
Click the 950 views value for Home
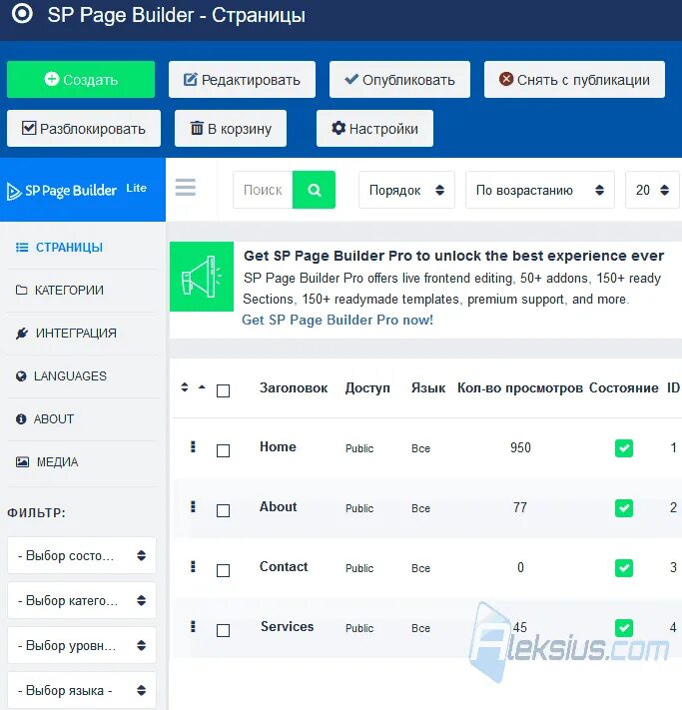click(520, 447)
